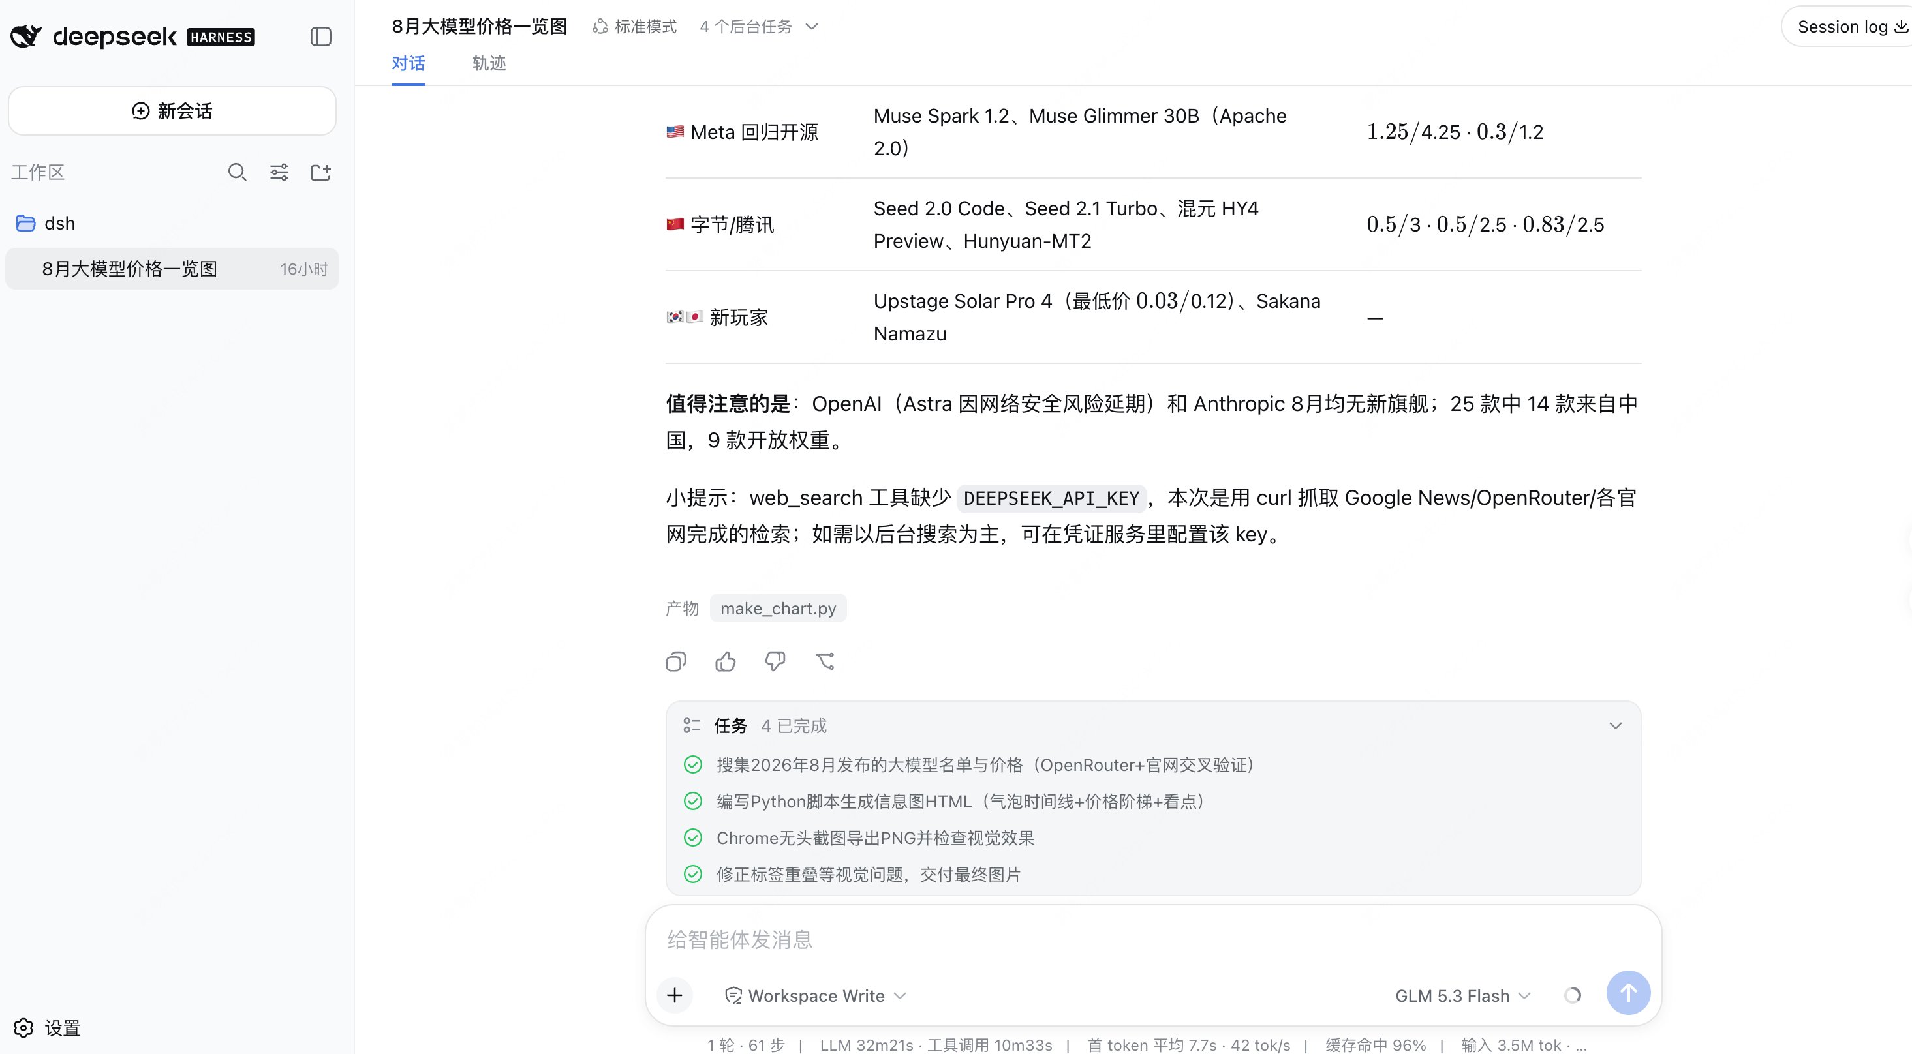Viewport: 1912px width, 1054px height.
Task: Click the DeepSeek whale logo
Action: click(x=26, y=36)
